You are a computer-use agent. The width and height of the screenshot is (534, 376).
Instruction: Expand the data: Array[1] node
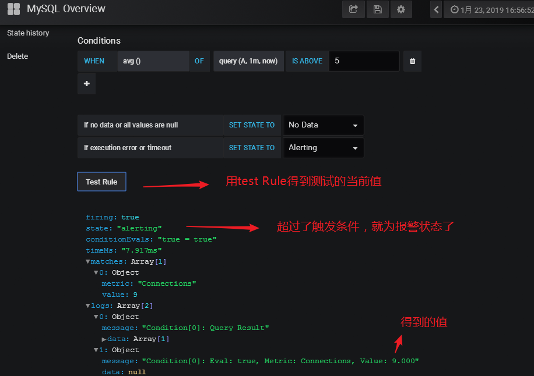(x=104, y=339)
